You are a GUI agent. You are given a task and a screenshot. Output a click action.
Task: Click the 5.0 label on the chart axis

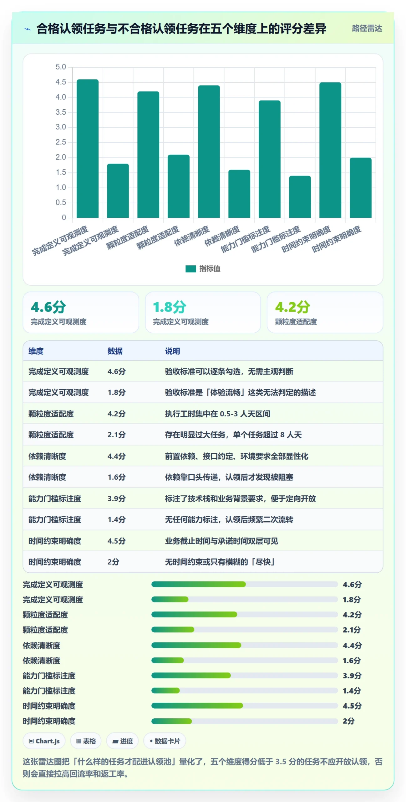pos(61,67)
